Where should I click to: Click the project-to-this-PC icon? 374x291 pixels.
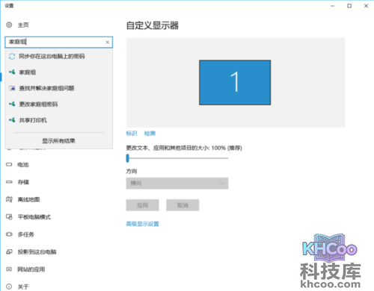[9, 251]
